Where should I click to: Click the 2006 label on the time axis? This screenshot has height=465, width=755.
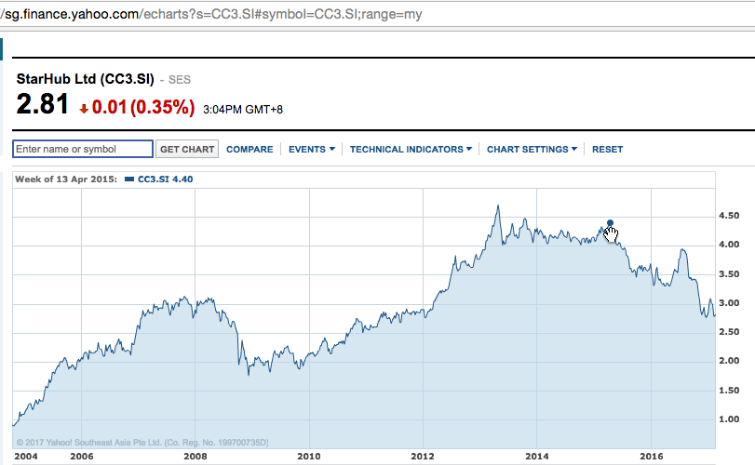pos(82,457)
